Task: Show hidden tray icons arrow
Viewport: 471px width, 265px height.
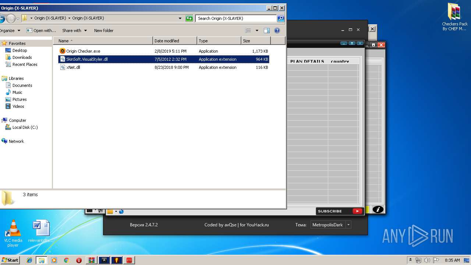Action: pyautogui.click(x=410, y=260)
